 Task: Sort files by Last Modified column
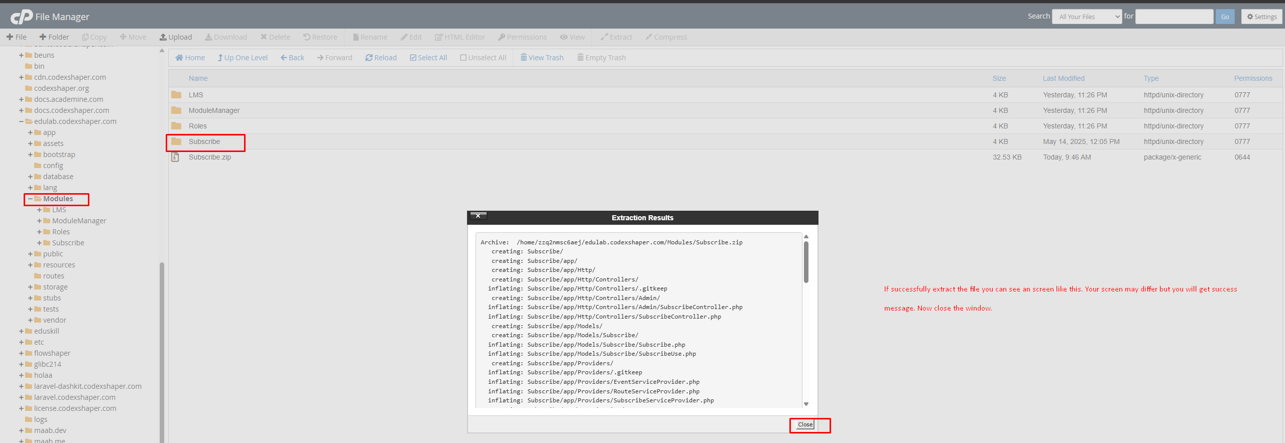(1063, 78)
